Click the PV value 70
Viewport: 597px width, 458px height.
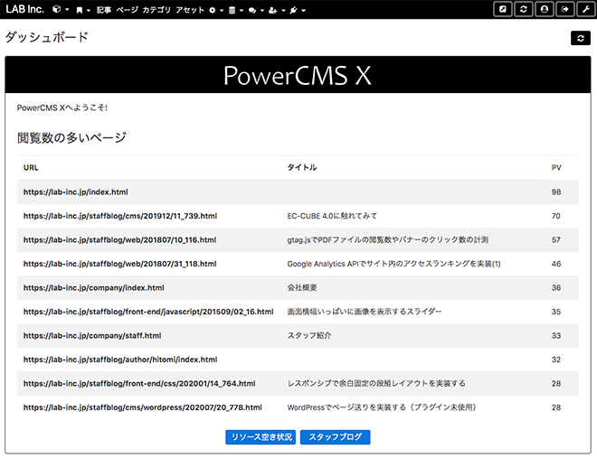tap(556, 216)
